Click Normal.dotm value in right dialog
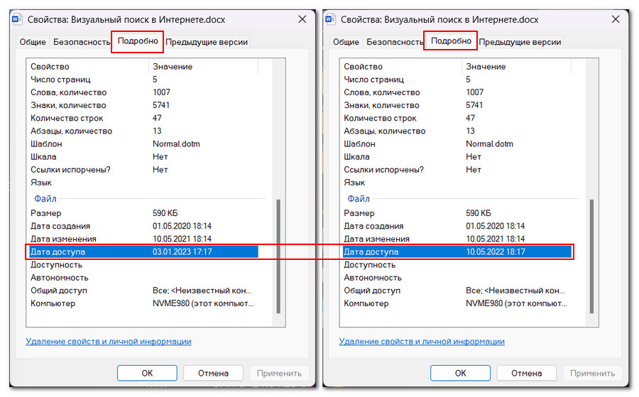 (x=489, y=144)
